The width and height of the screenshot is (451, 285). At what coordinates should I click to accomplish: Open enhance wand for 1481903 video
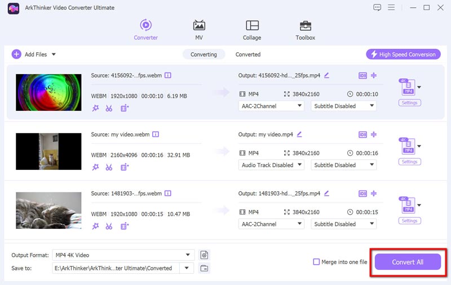[95, 226]
